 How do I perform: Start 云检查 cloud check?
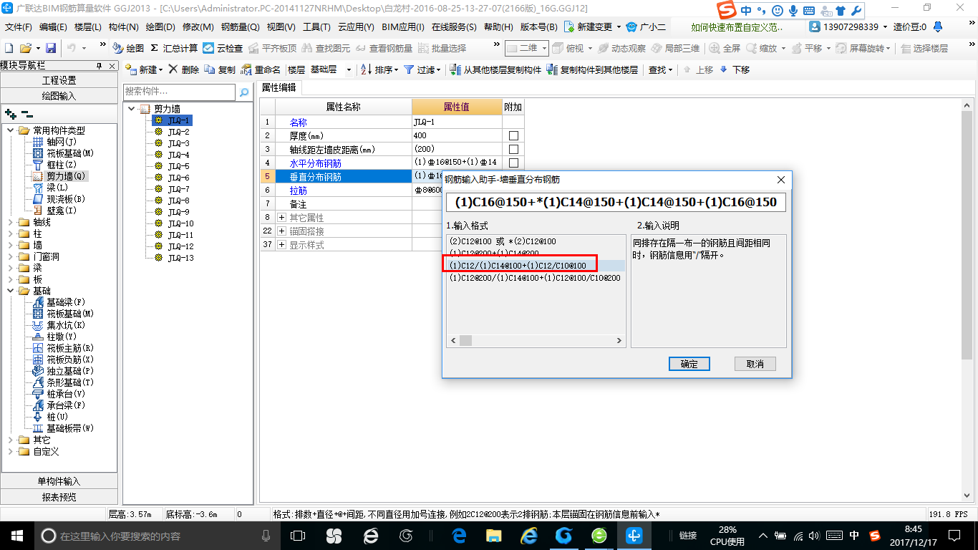pos(223,48)
